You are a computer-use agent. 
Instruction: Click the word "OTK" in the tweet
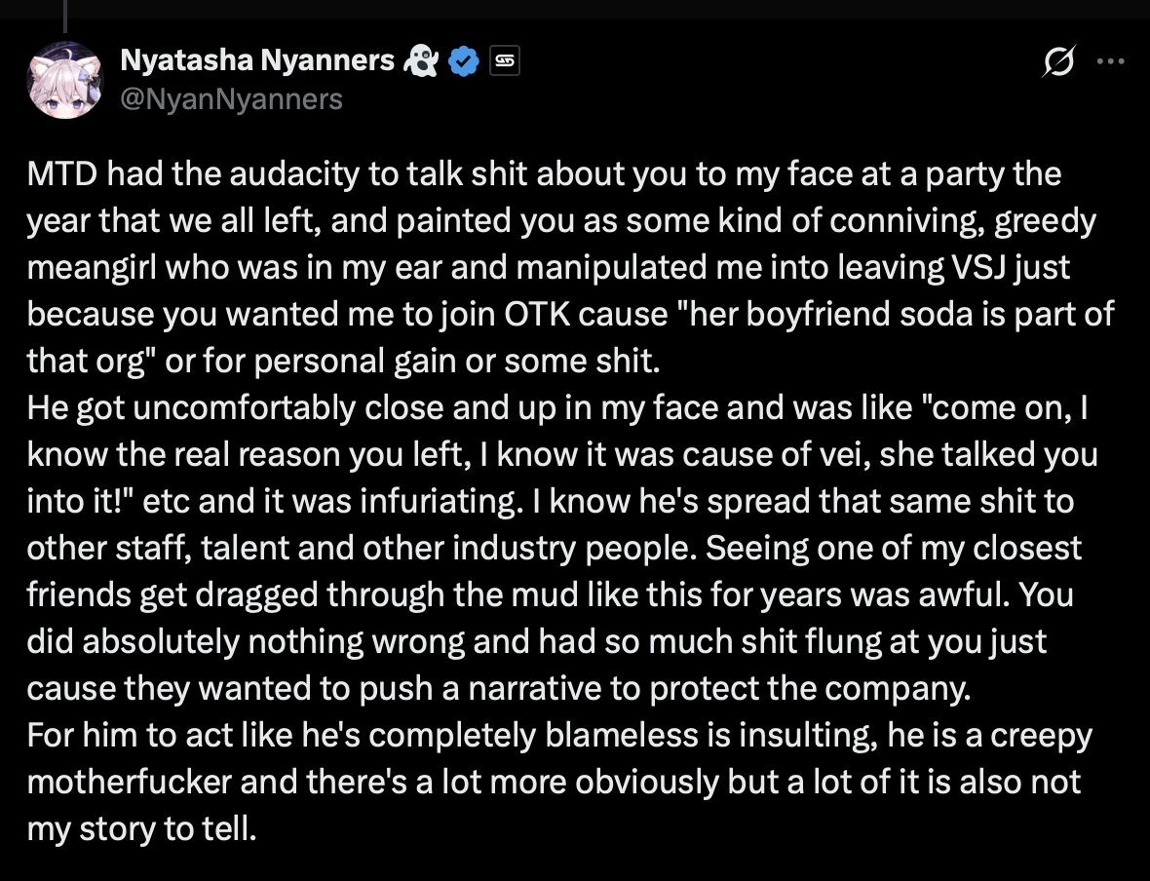point(537,314)
